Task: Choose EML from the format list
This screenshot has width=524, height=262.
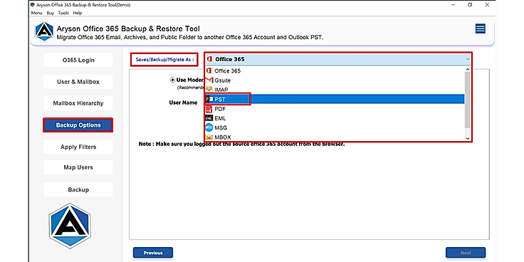Action: point(335,118)
